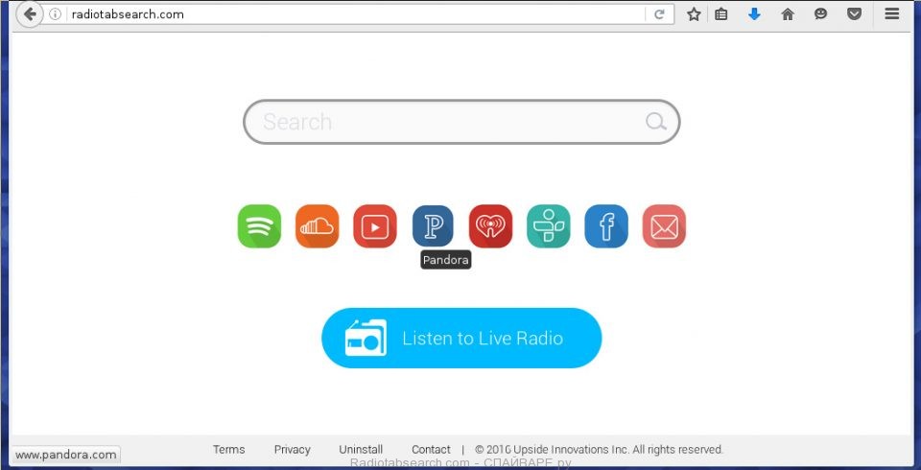Open the Privacy footer link
921x470 pixels.
tap(292, 450)
